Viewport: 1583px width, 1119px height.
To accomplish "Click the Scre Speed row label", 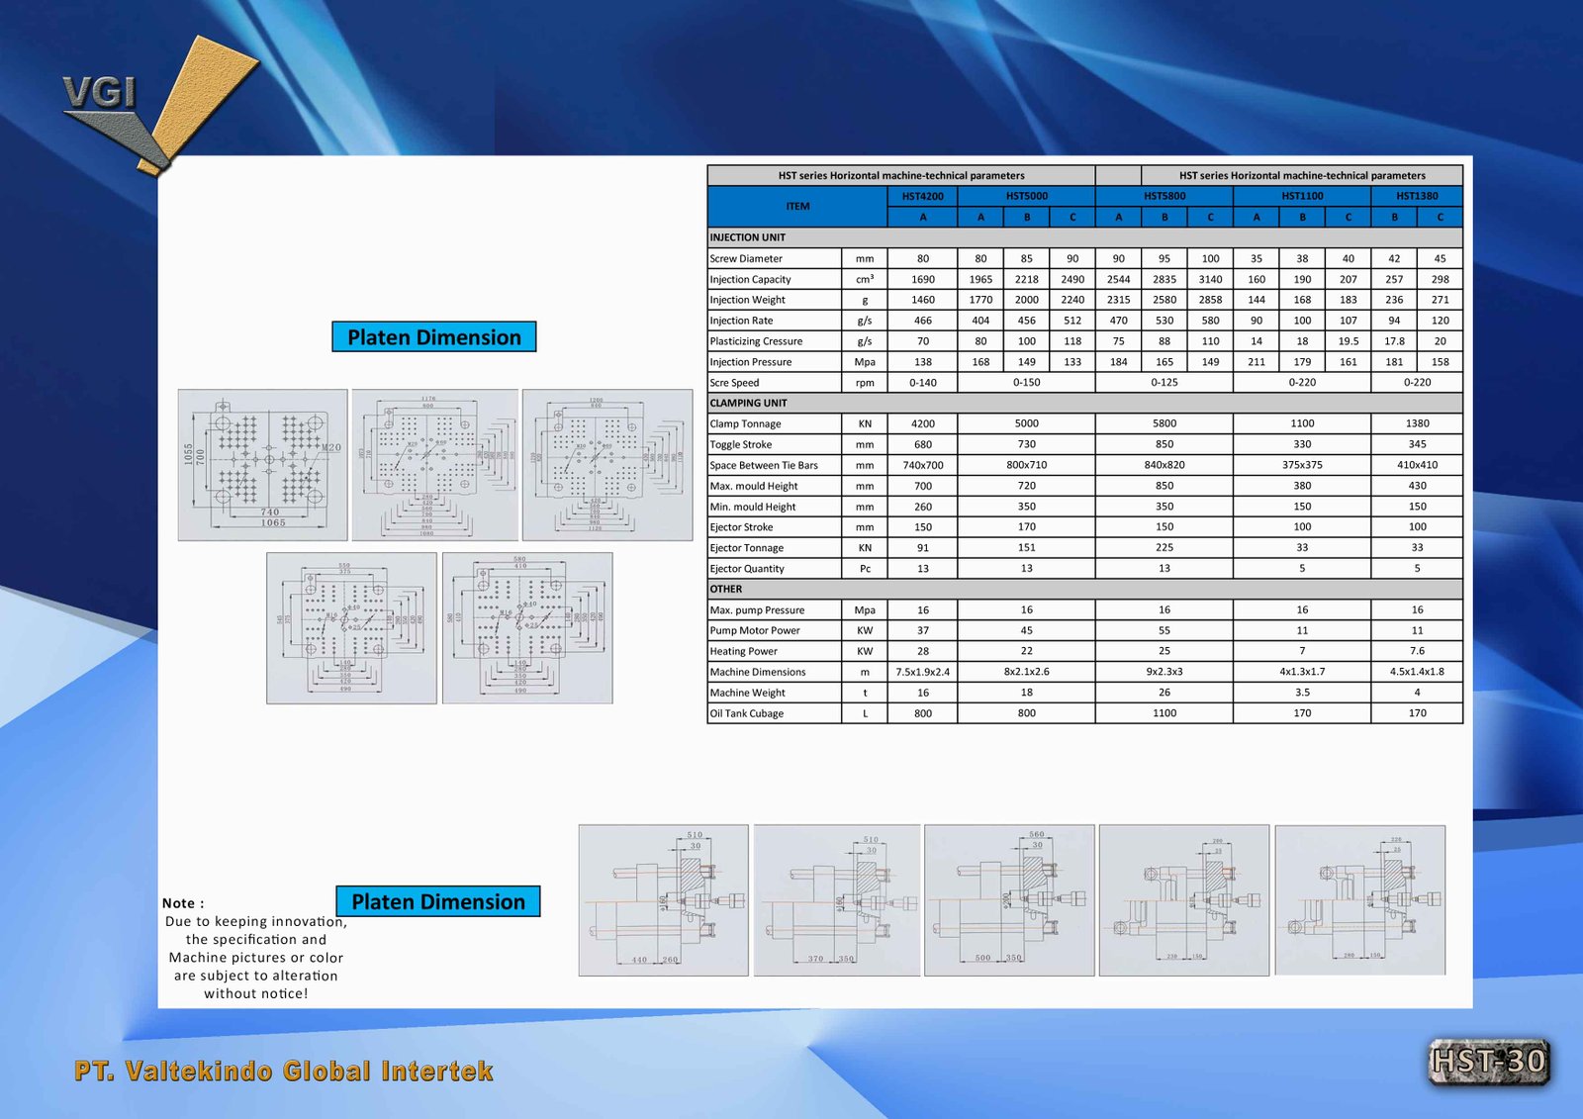I will (734, 383).
